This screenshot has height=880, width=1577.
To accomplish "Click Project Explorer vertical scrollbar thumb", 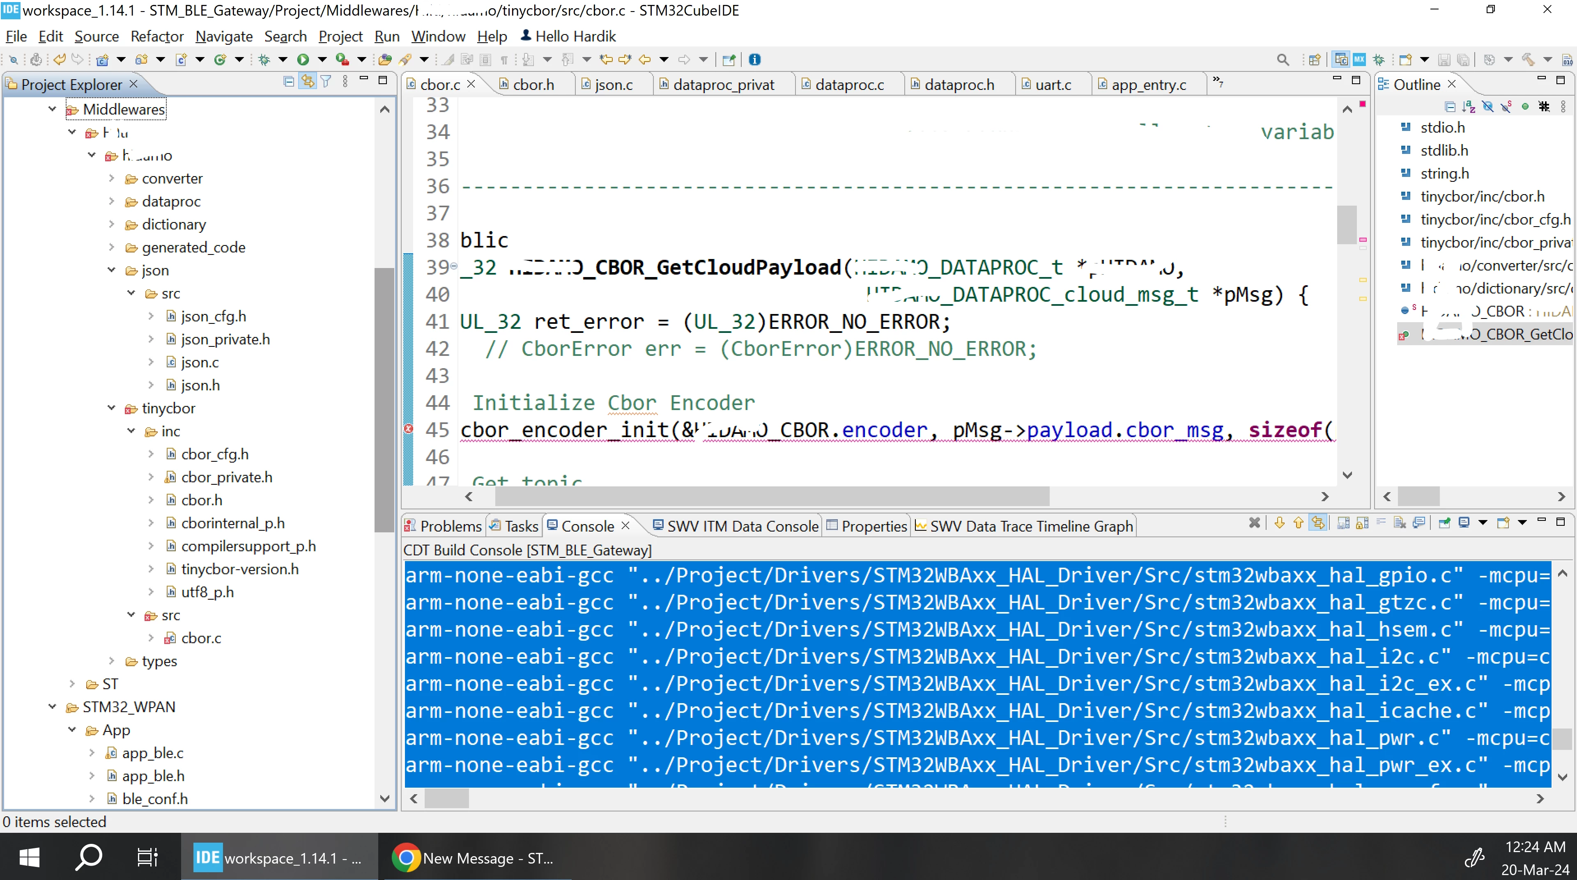I will point(384,400).
